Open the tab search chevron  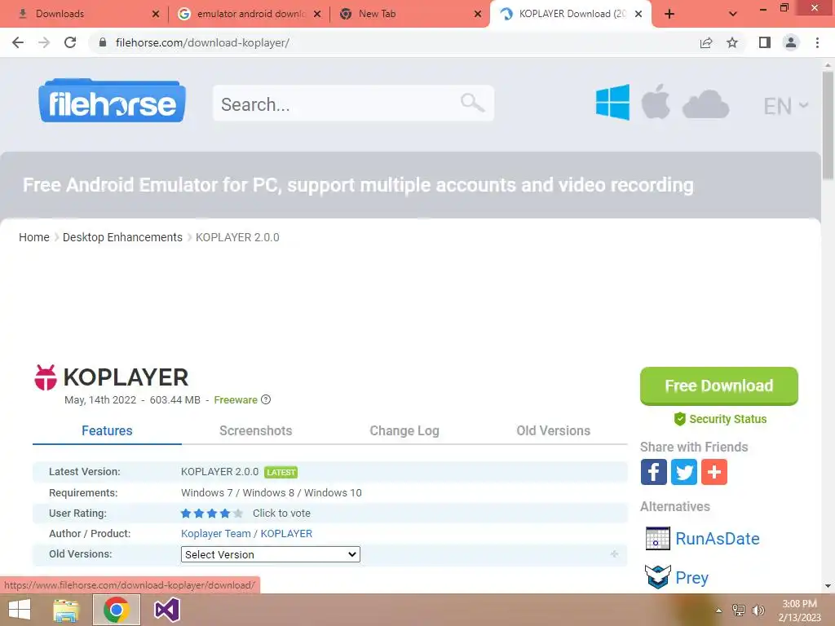tap(733, 14)
